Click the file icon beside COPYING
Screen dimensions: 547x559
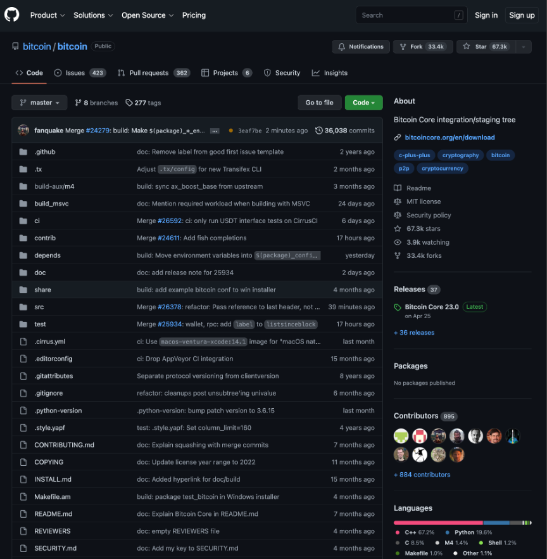(x=23, y=462)
